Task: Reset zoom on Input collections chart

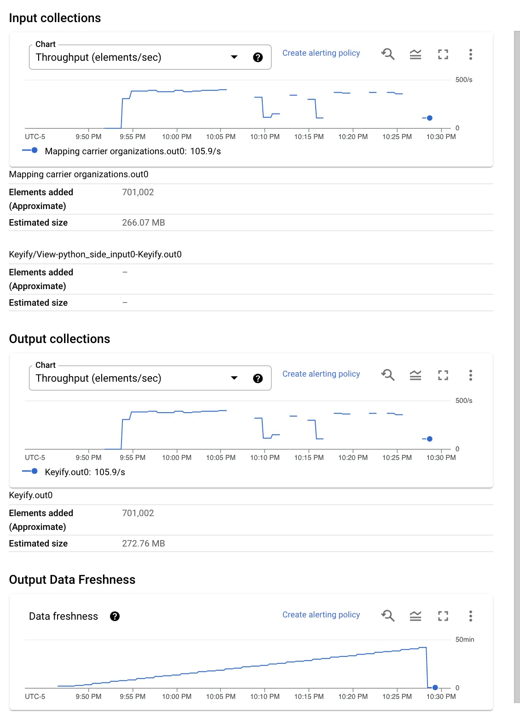Action: [388, 54]
